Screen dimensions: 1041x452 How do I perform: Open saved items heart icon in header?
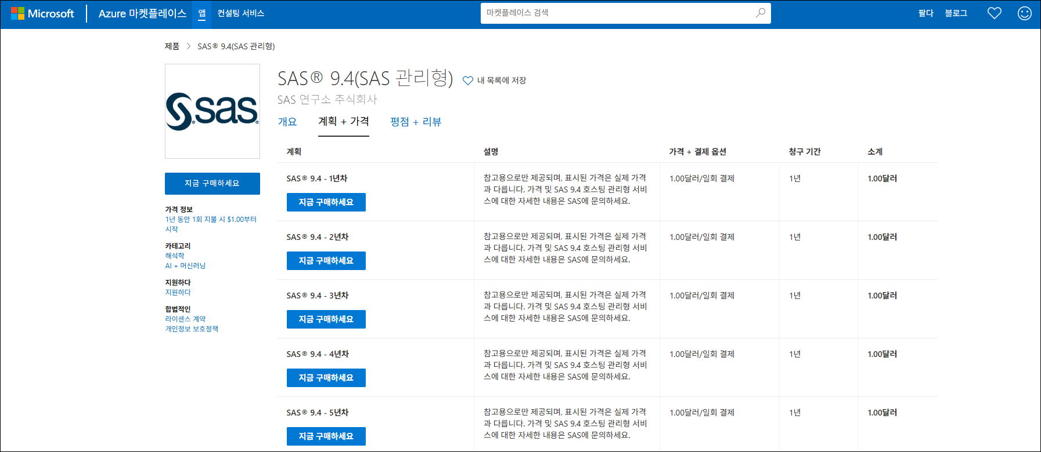(995, 13)
